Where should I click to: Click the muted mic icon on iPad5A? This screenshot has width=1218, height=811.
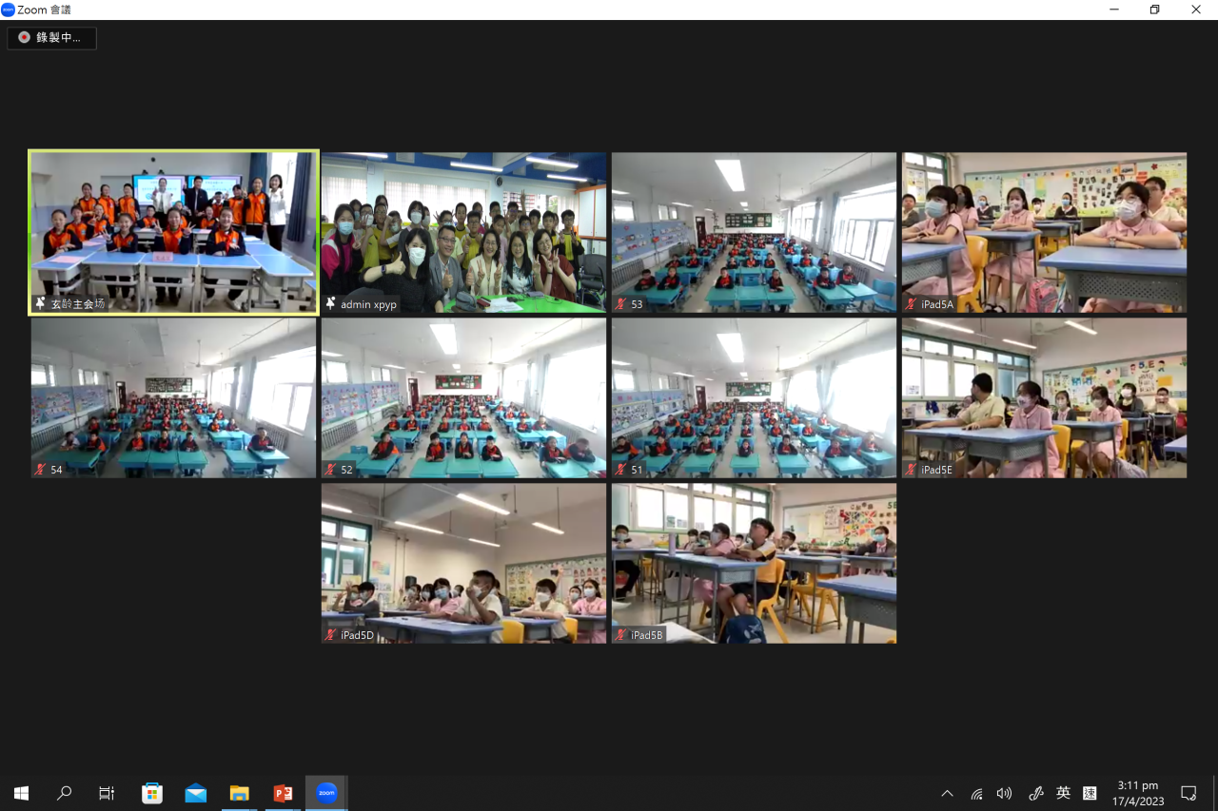pyautogui.click(x=911, y=304)
